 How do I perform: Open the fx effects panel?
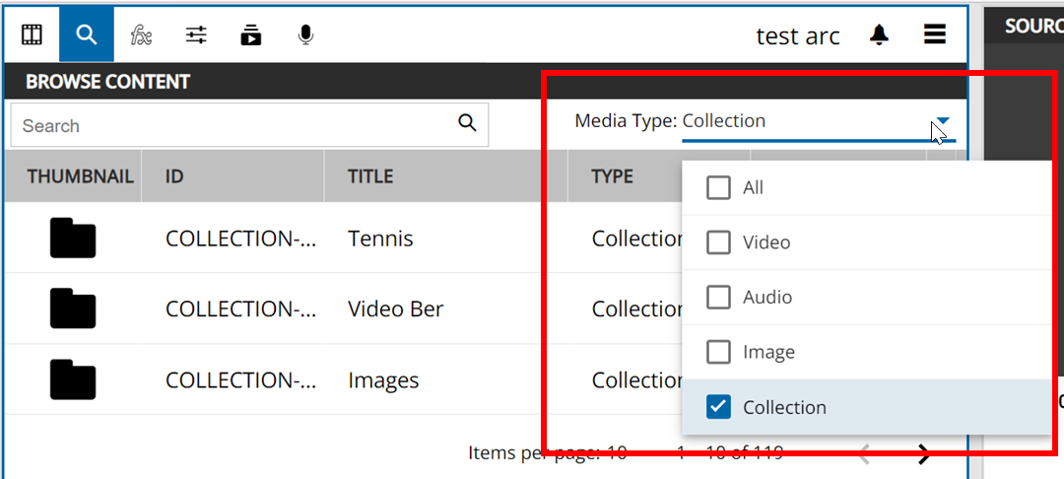(x=141, y=35)
